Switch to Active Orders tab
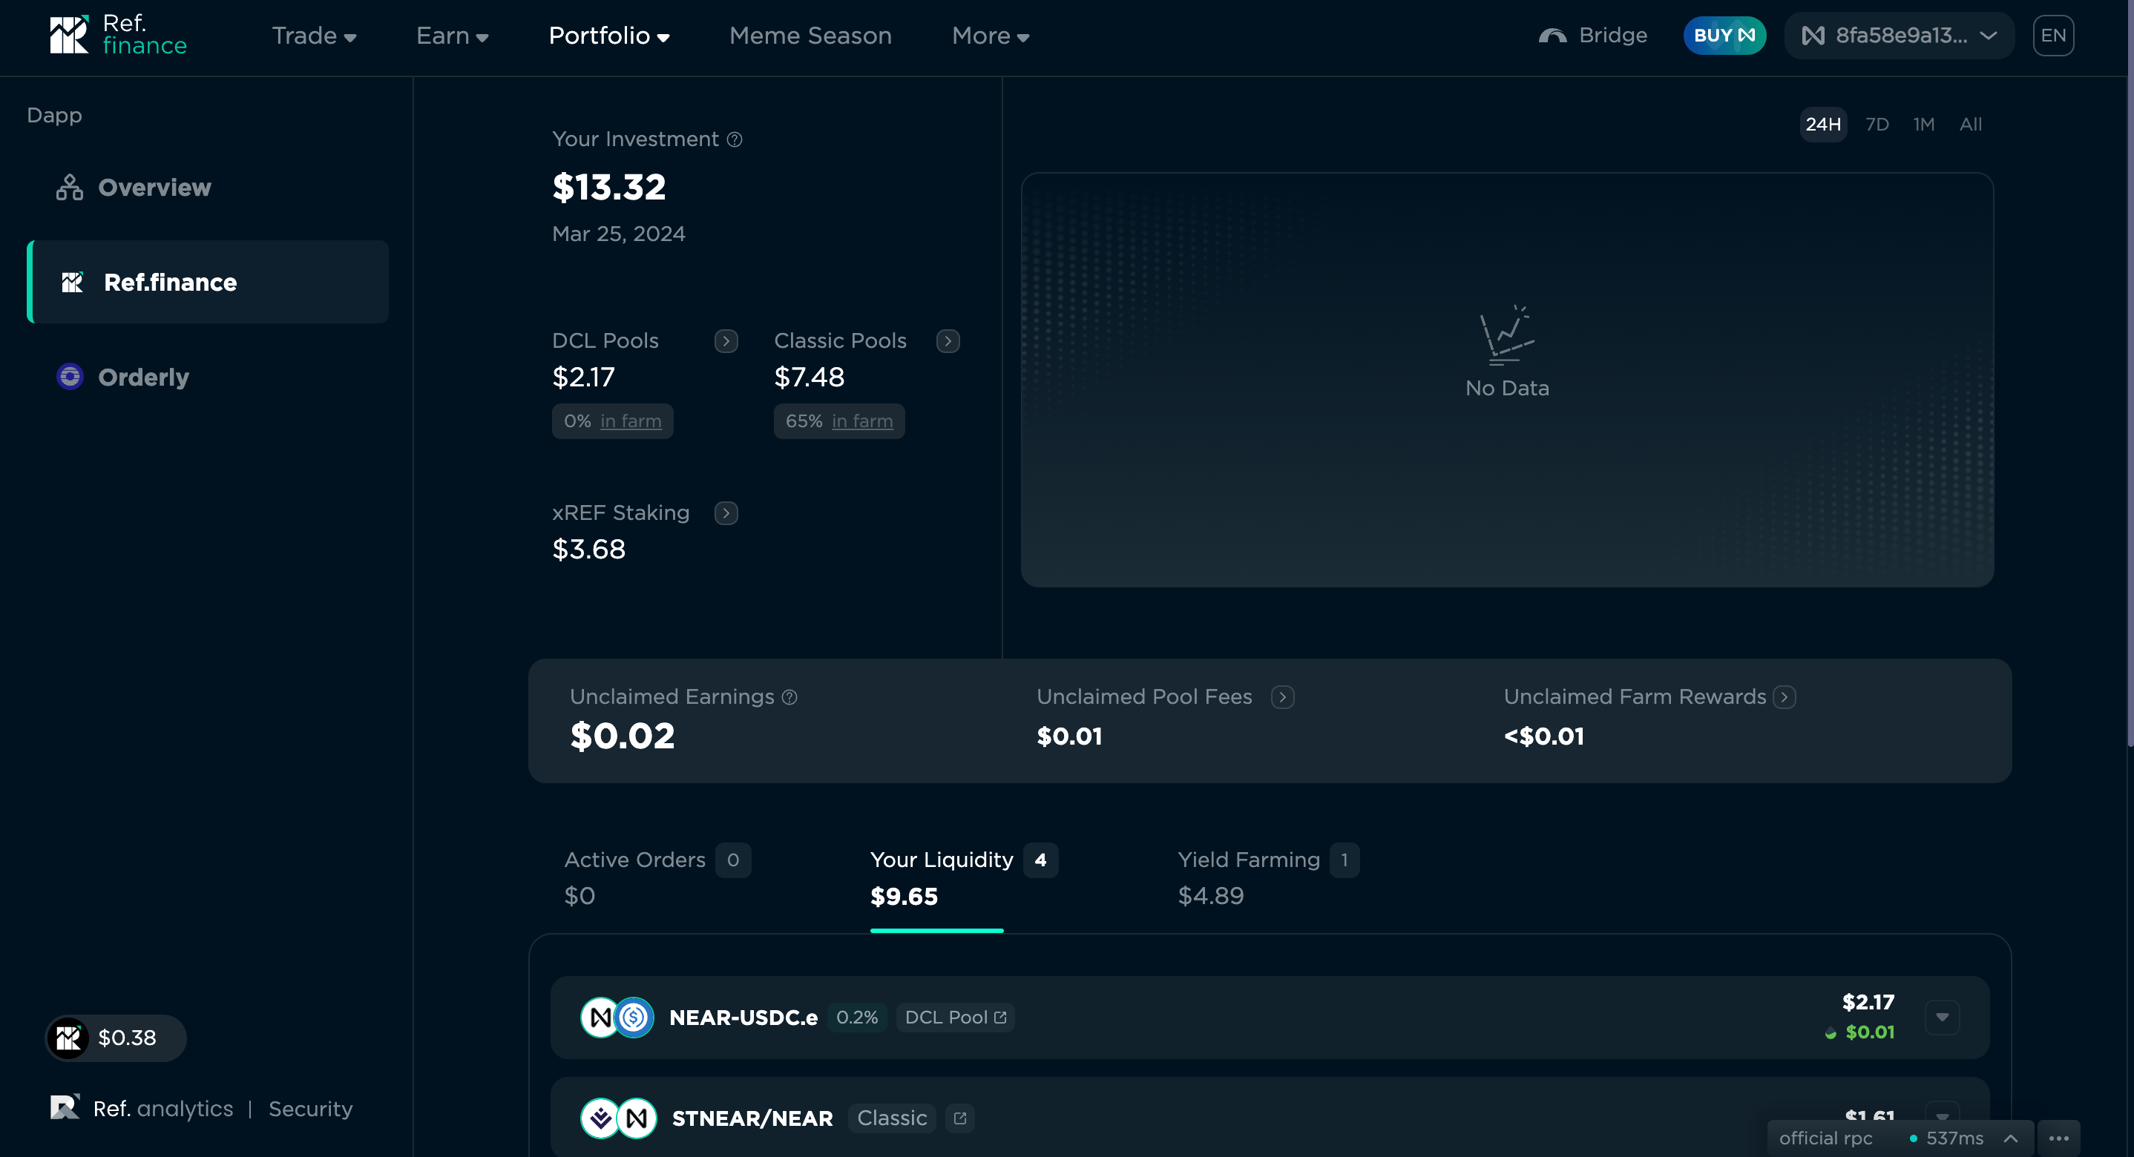 point(657,878)
